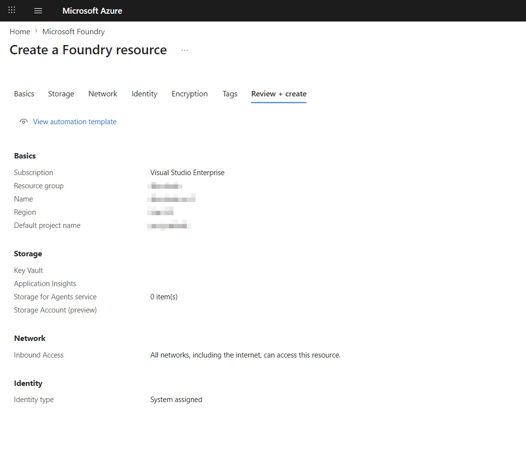Click the eye icon beside automation template
This screenshot has width=526, height=471.
pos(23,121)
